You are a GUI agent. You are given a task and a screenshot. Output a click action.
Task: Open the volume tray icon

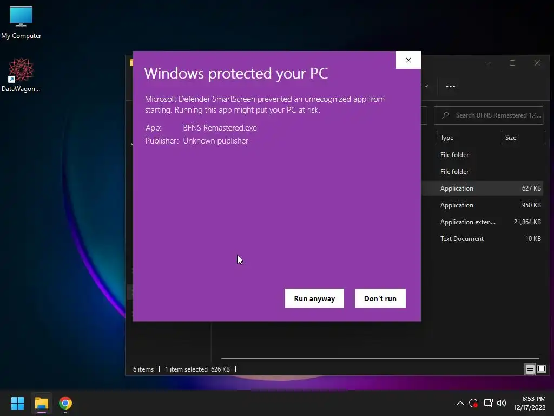coord(502,403)
